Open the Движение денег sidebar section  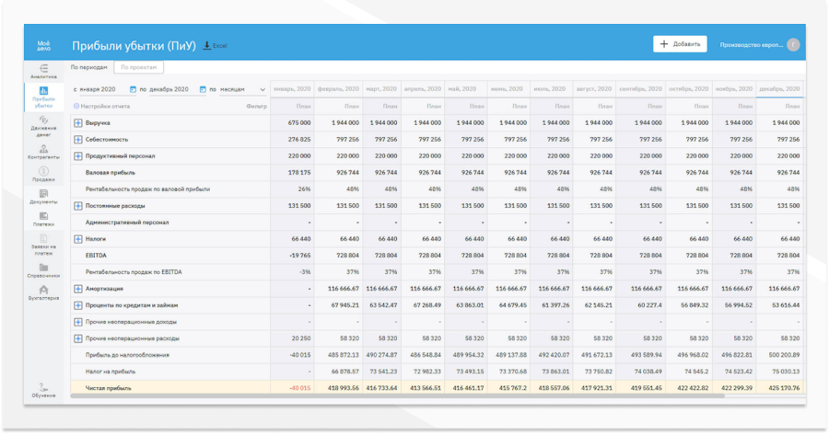coord(43,127)
